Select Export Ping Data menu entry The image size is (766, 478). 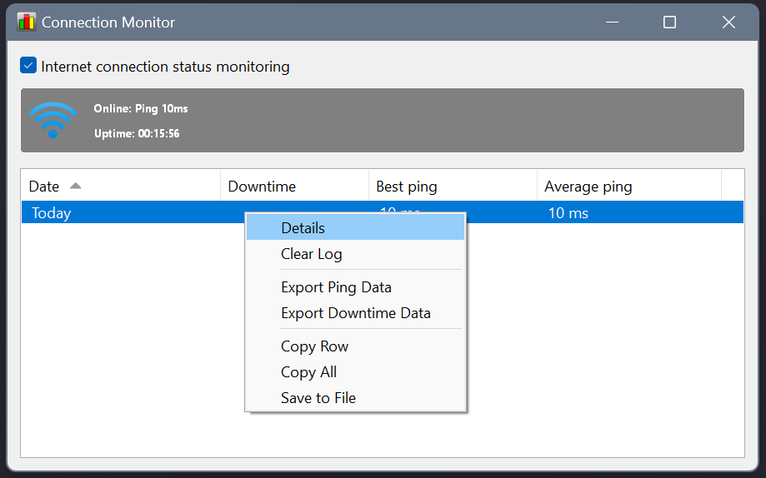pyautogui.click(x=336, y=287)
